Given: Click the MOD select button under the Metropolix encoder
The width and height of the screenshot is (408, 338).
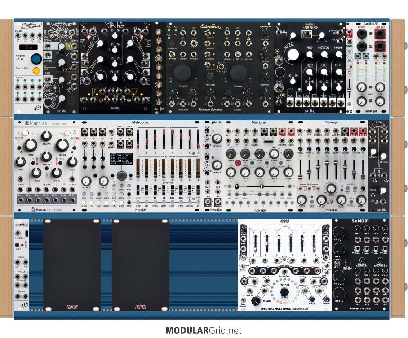Looking at the screenshot, I should (129, 186).
